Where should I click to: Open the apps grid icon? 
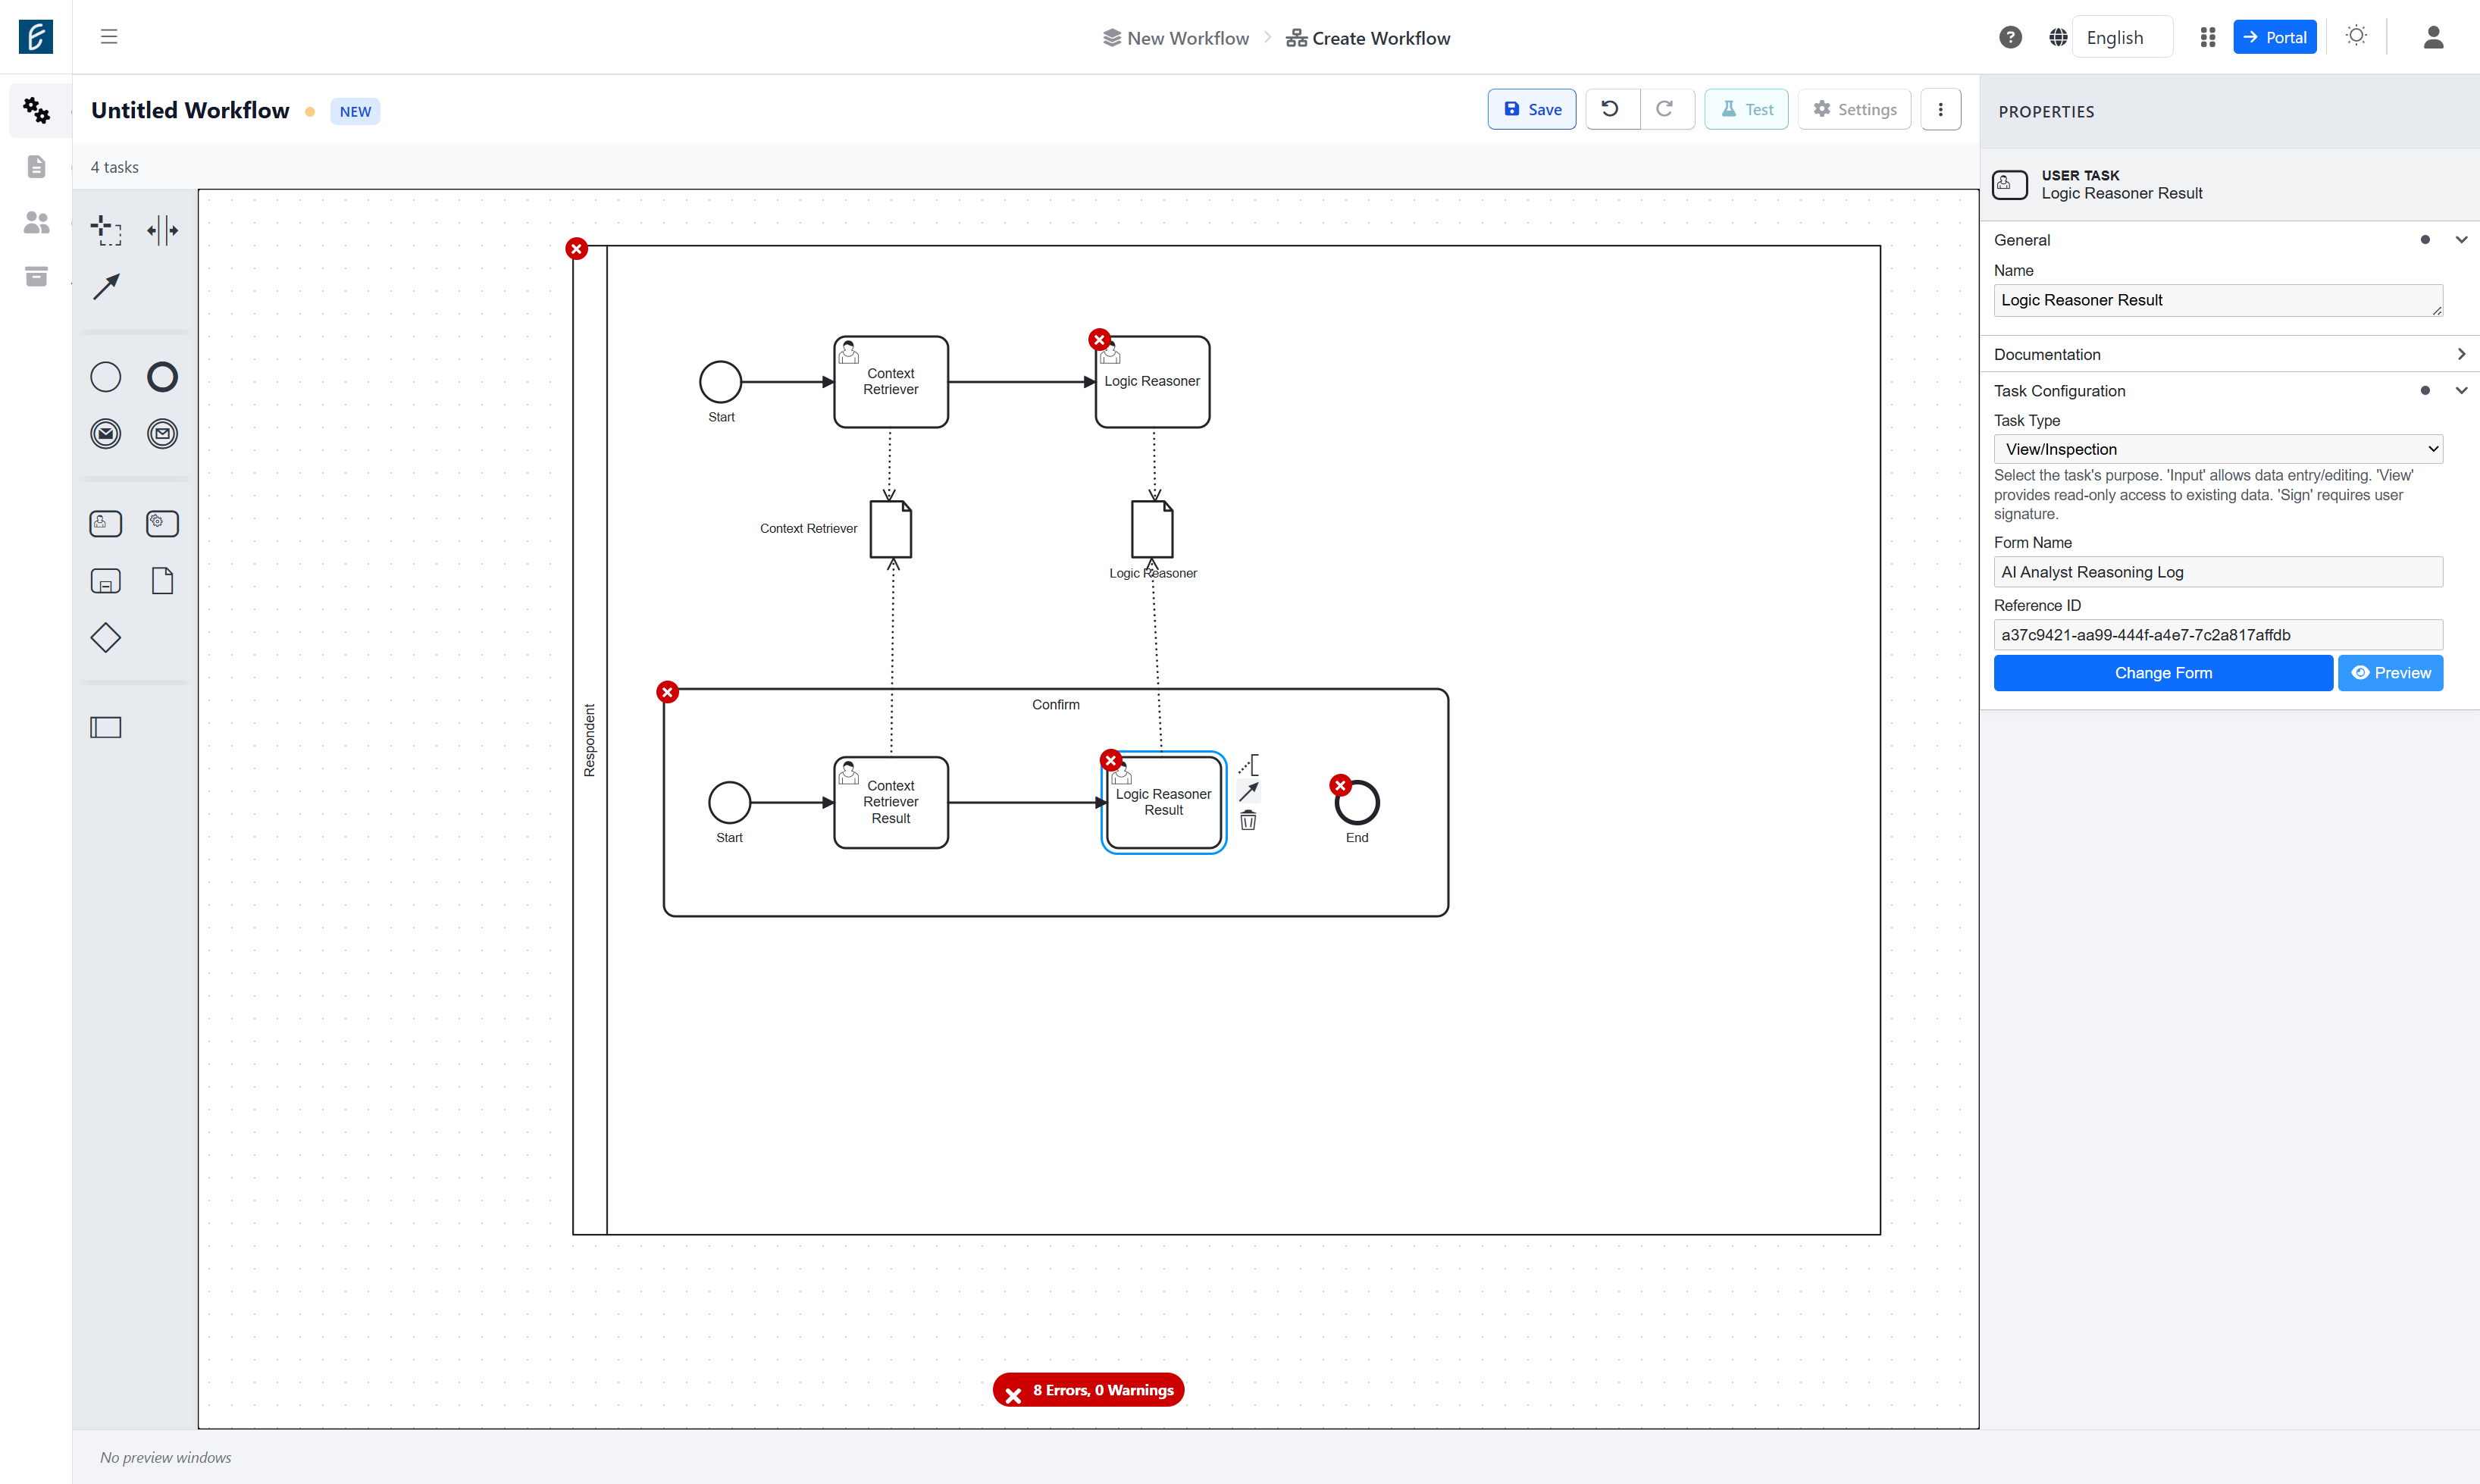2208,37
